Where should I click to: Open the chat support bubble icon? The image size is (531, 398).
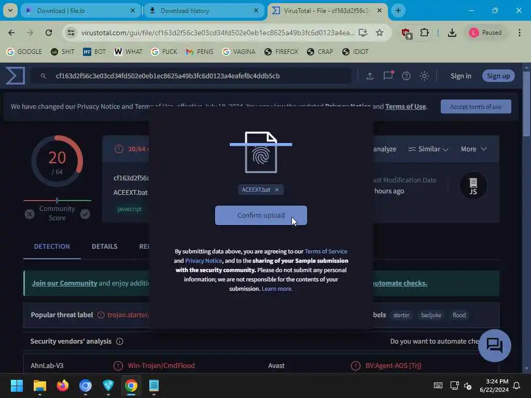[x=494, y=346]
